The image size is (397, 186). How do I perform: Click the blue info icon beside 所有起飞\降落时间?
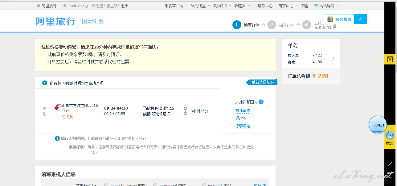point(45,83)
